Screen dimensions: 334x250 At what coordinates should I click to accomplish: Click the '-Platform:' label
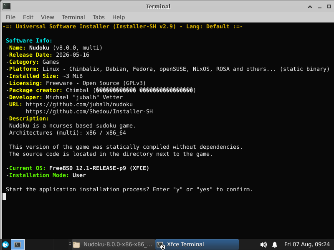pos(23,69)
